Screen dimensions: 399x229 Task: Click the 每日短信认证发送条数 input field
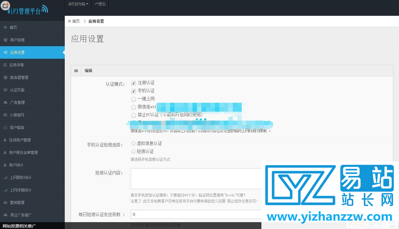click(196, 214)
